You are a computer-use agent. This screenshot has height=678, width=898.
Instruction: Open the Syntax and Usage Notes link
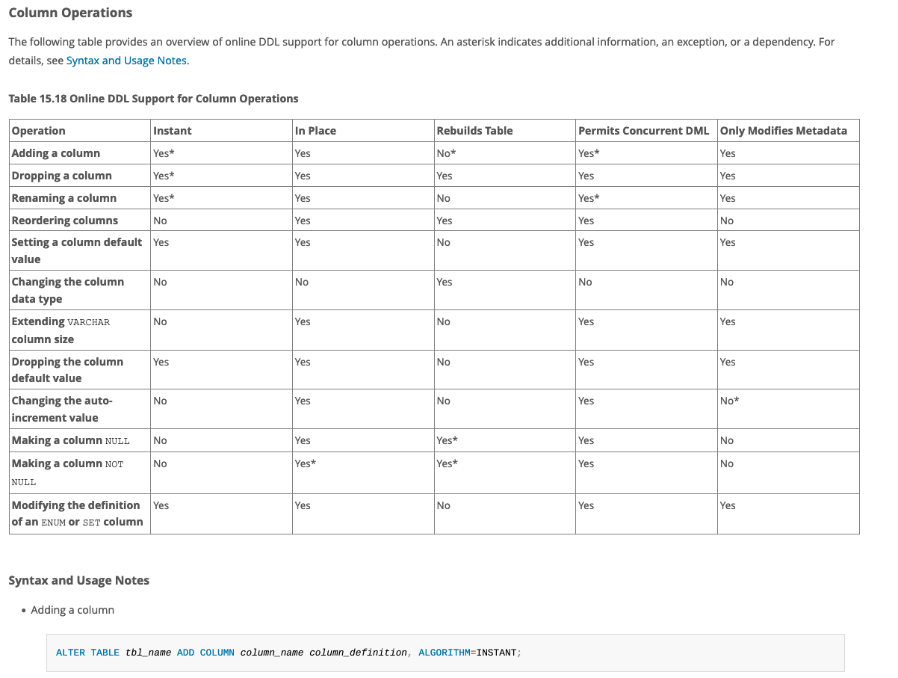tap(126, 61)
